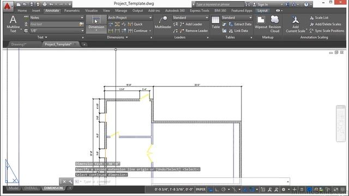Click the keyword search box
Screen dimensions: 349x196
tap(219, 4)
